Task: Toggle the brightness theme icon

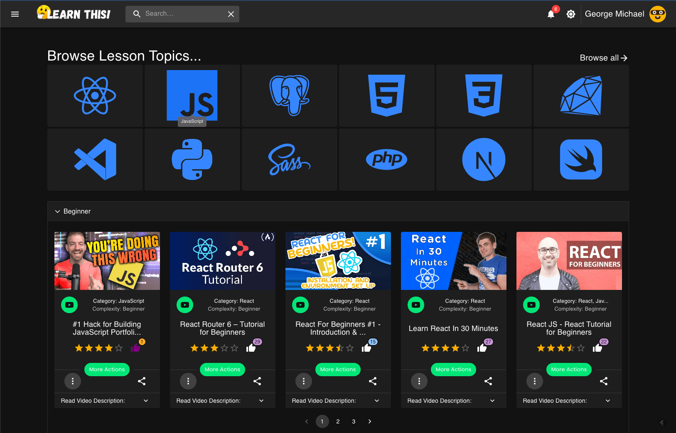Action: click(571, 14)
